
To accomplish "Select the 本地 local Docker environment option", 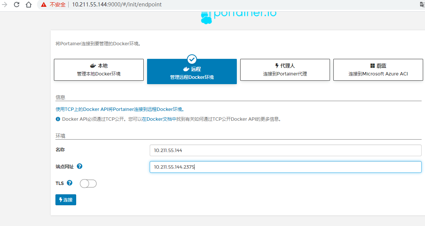I will pyautogui.click(x=99, y=70).
